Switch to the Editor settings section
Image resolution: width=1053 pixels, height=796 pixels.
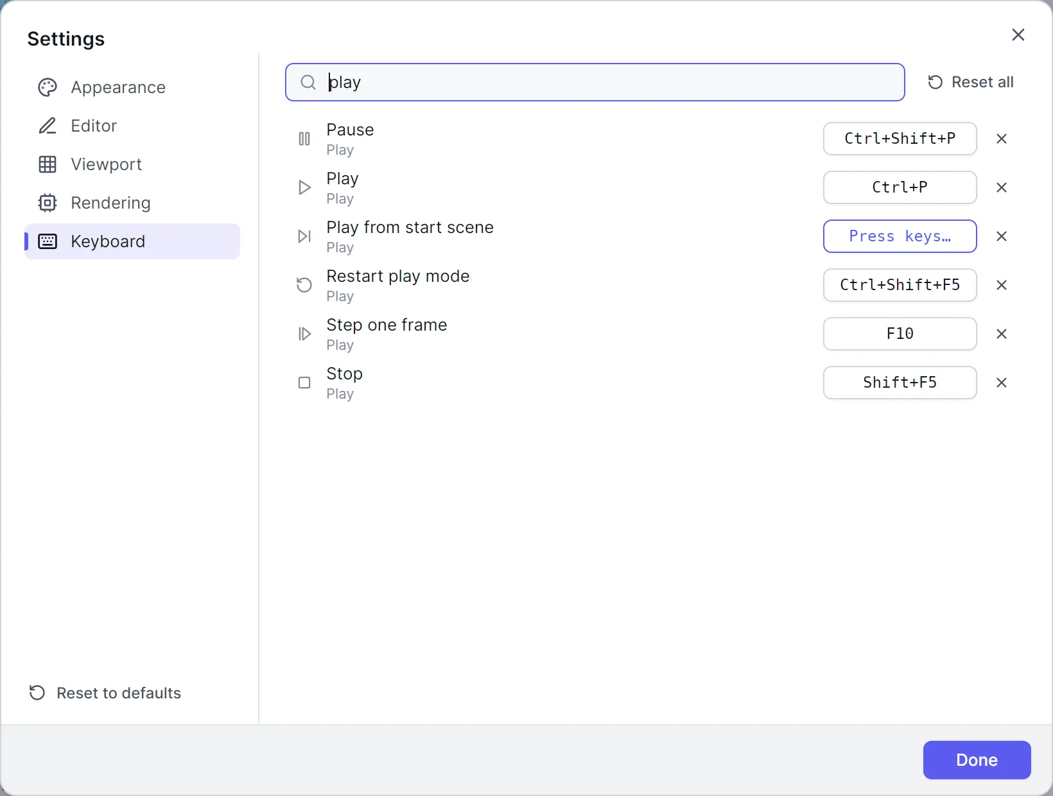coord(132,126)
